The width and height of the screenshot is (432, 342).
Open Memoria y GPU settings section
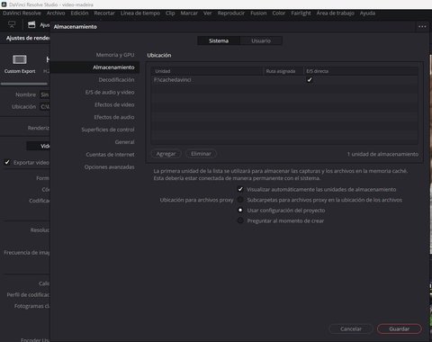click(115, 55)
